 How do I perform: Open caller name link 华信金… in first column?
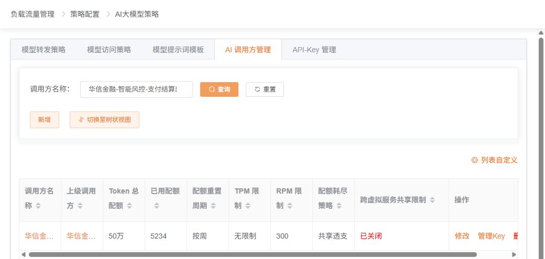click(39, 236)
